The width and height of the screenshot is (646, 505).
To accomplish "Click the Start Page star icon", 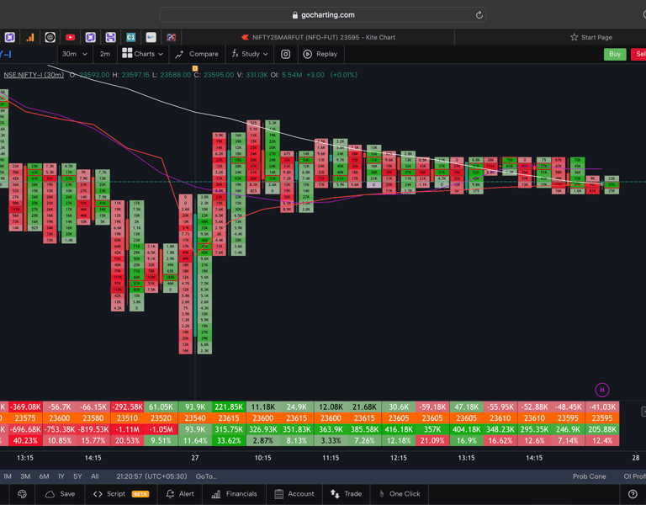I will pos(574,37).
